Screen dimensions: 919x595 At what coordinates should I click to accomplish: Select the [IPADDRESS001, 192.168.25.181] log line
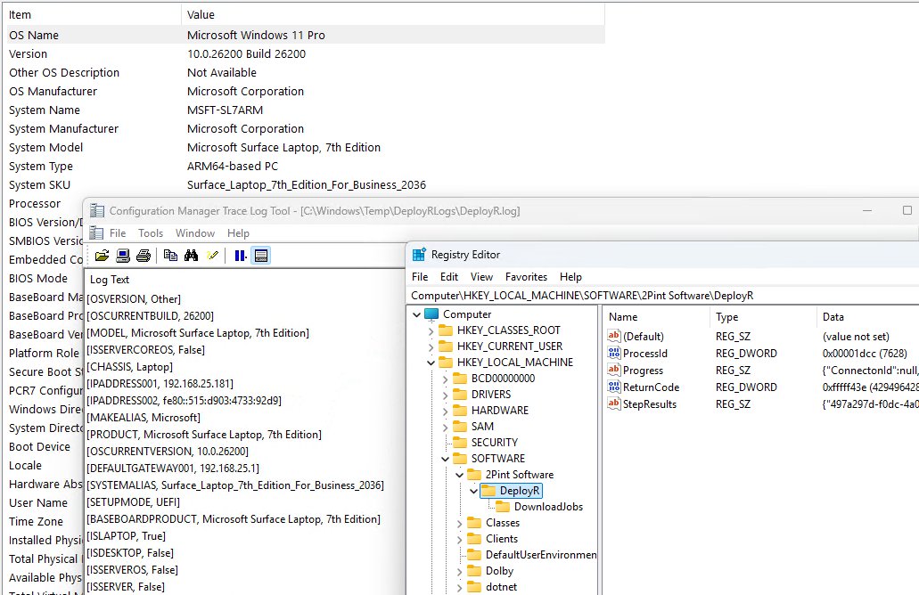pos(160,384)
